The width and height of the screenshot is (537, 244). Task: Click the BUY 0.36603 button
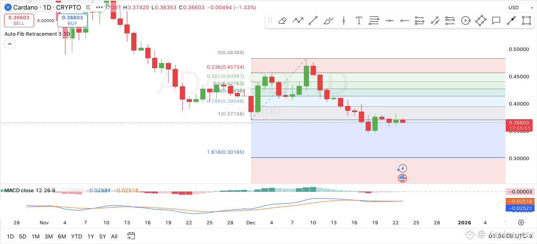[x=72, y=20]
